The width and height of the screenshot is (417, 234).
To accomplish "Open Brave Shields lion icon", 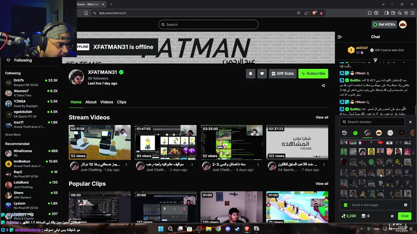I will point(314,13).
